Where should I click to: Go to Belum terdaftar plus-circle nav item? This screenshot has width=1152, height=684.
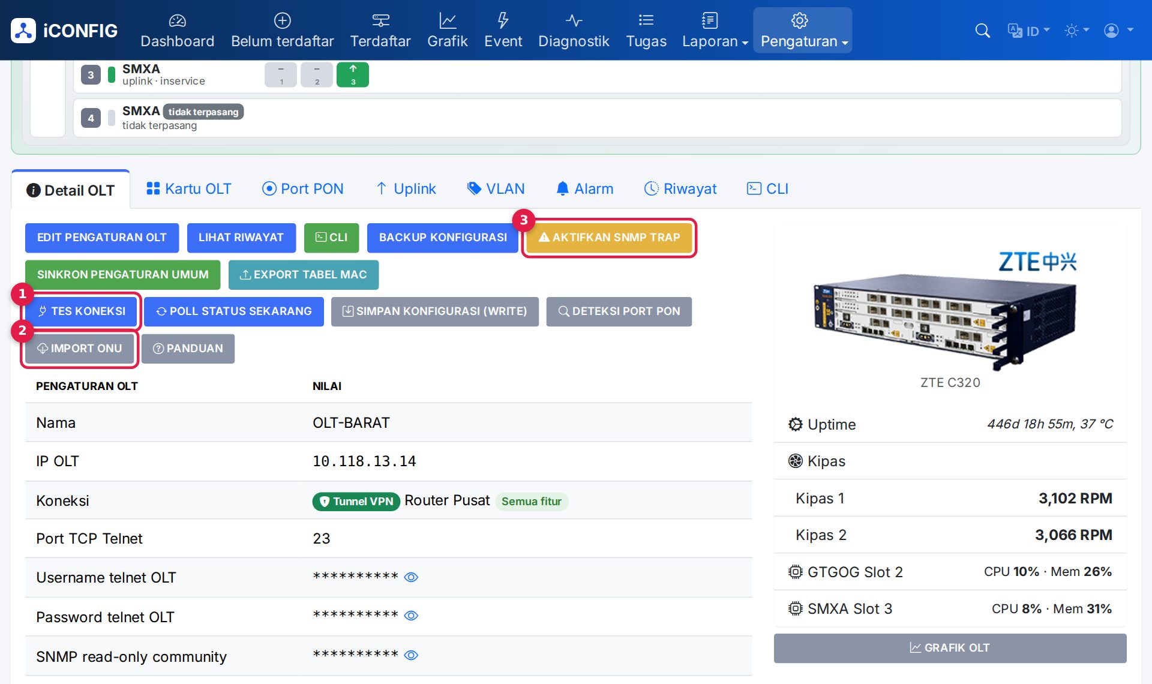pyautogui.click(x=282, y=31)
